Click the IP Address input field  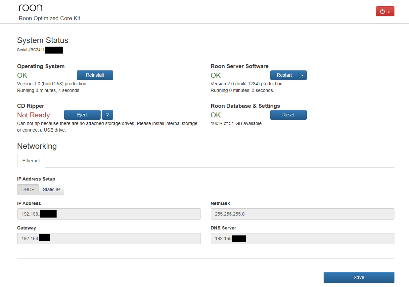point(109,214)
